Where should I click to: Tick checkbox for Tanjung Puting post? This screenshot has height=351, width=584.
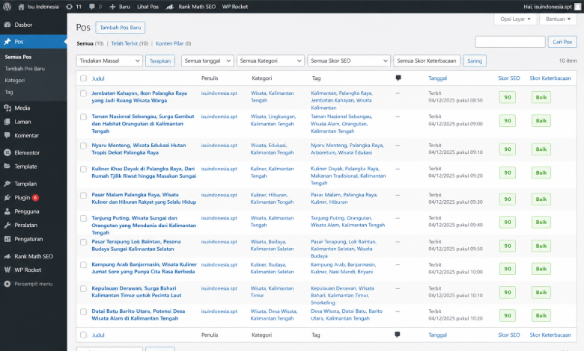point(83,218)
